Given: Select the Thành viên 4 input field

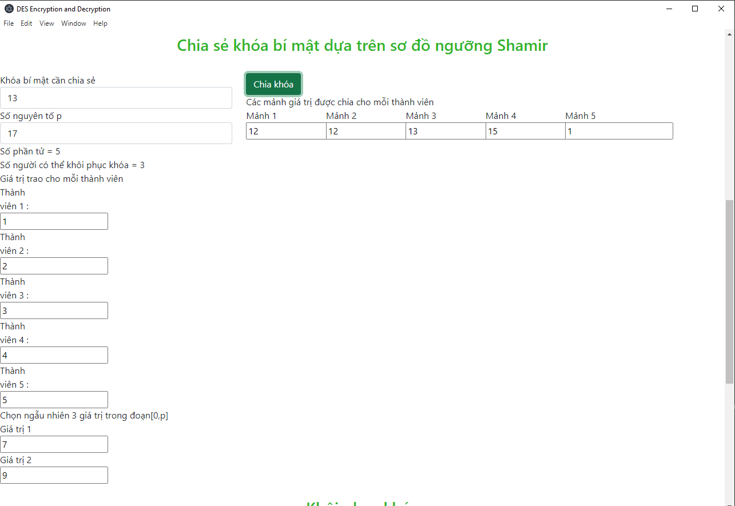Looking at the screenshot, I should (54, 355).
